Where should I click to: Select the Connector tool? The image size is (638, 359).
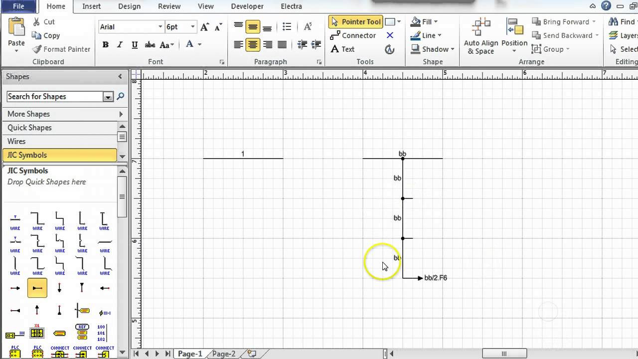point(353,35)
